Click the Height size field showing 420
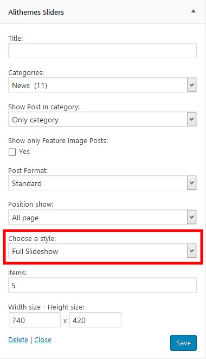This screenshot has height=359, width=206. click(95, 320)
